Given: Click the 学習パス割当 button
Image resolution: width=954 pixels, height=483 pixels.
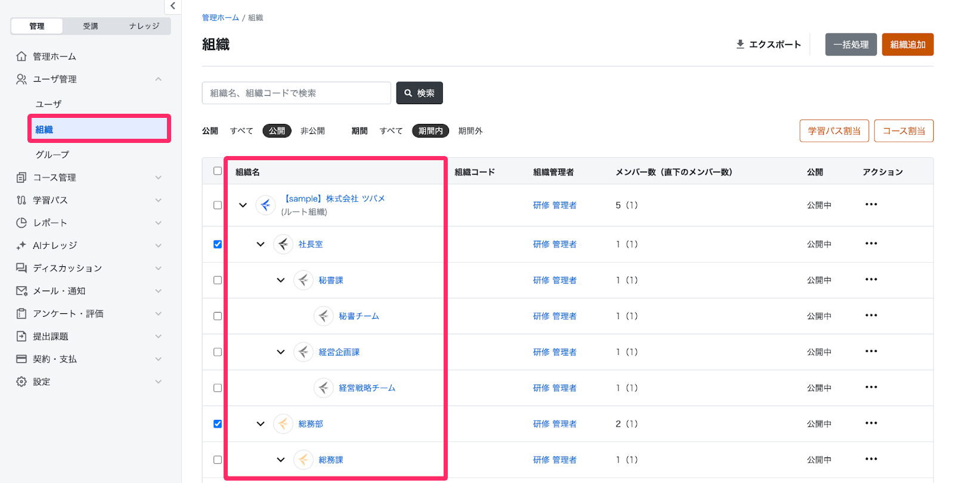Looking at the screenshot, I should pos(834,131).
